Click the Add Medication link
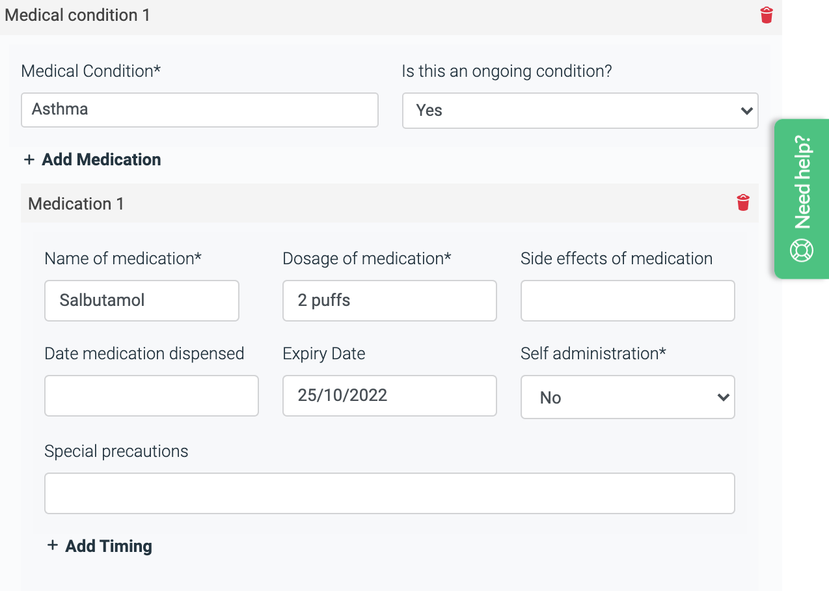Viewport: 829px width, 591px height. coord(101,159)
